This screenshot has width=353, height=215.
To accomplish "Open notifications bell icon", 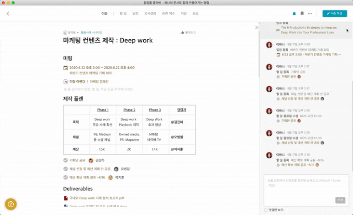I will (294, 14).
